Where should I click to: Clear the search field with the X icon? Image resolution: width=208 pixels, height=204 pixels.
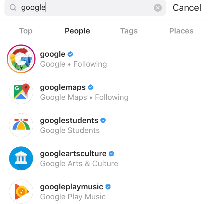[x=158, y=8]
